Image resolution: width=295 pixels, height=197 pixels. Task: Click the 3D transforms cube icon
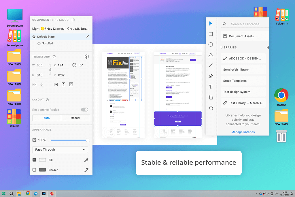[x=86, y=57]
